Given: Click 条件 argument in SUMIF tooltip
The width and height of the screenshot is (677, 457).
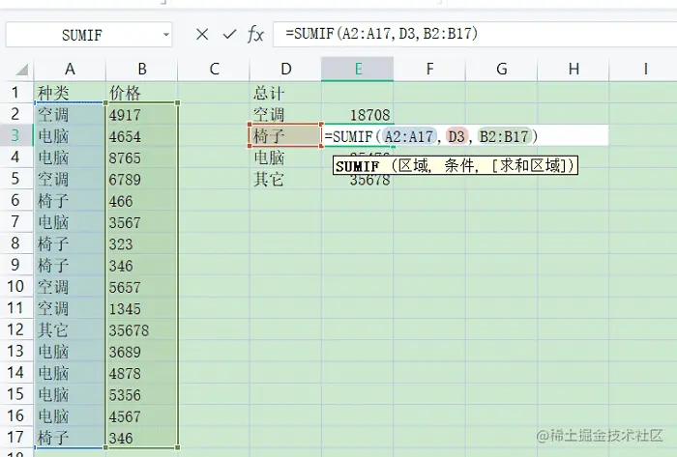Looking at the screenshot, I should point(458,165).
